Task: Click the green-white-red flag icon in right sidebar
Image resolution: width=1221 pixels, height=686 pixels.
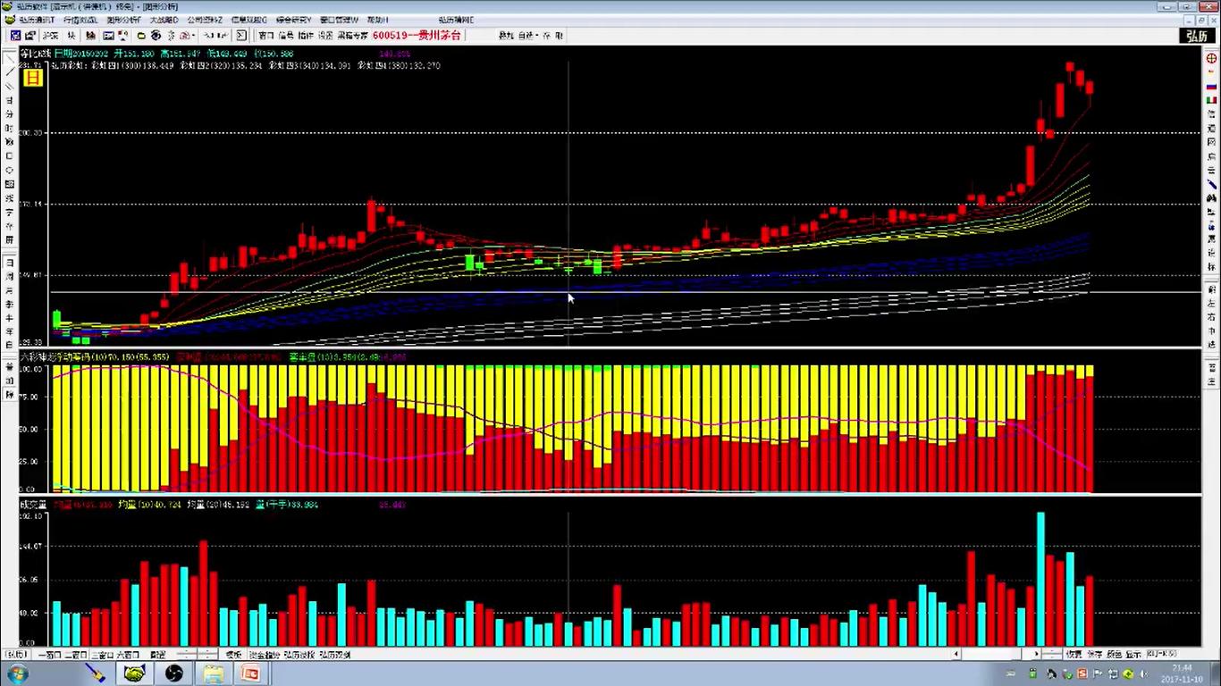Action: 1211,99
